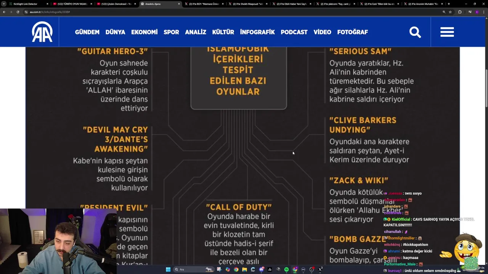The width and height of the screenshot is (488, 274).
Task: Expand the tab search dropdown arrow
Action: click(3, 4)
